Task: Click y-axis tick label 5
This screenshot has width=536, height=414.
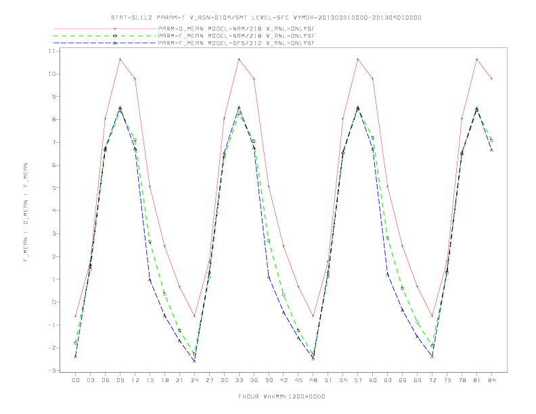Action: pyautogui.click(x=53, y=188)
